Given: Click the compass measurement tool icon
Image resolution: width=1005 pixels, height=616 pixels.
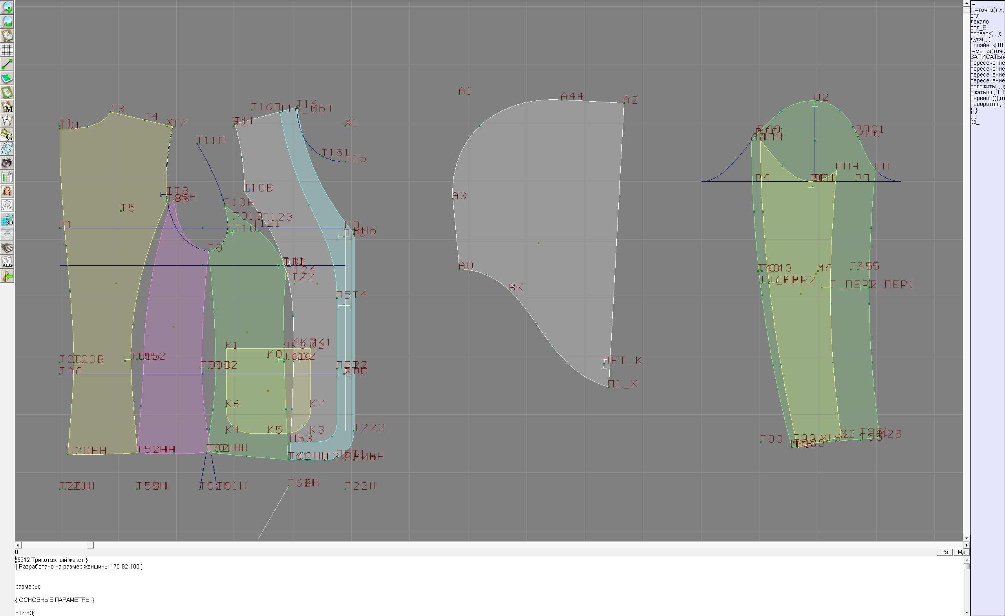Looking at the screenshot, I should point(7,121).
